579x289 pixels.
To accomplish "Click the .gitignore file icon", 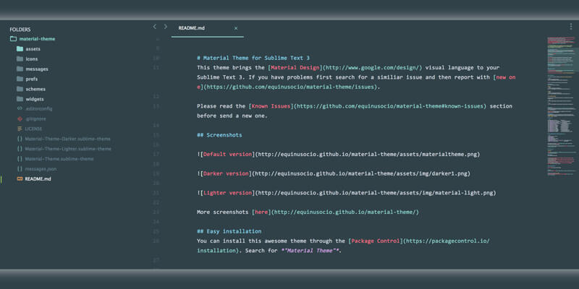I will (x=19, y=118).
